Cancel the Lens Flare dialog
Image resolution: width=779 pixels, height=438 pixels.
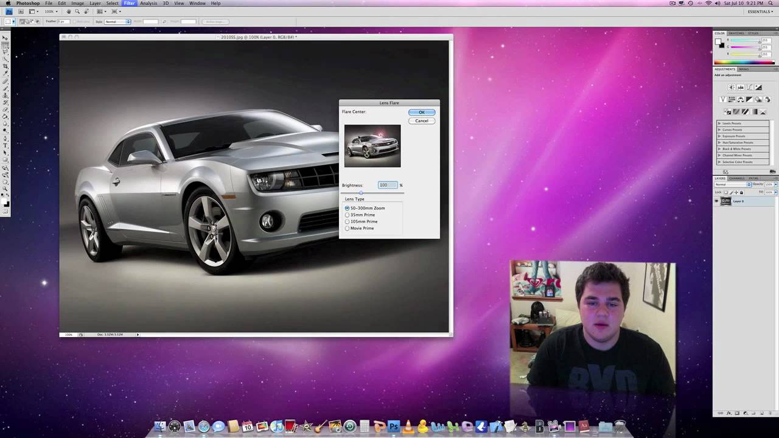pos(422,120)
